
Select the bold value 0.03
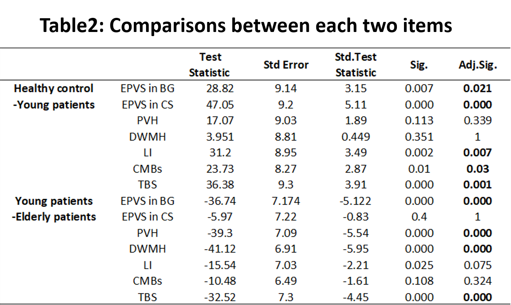[x=477, y=169]
